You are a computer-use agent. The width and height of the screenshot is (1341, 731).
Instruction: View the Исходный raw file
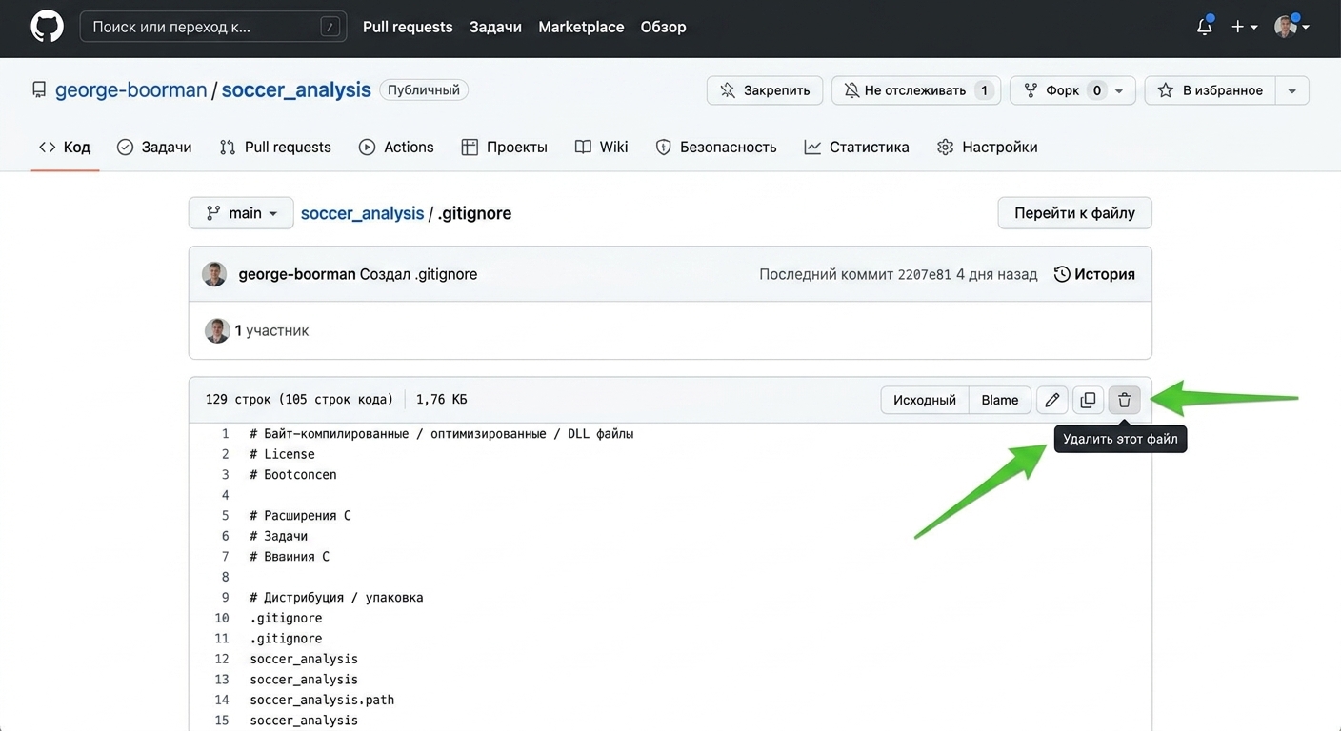[x=925, y=400]
